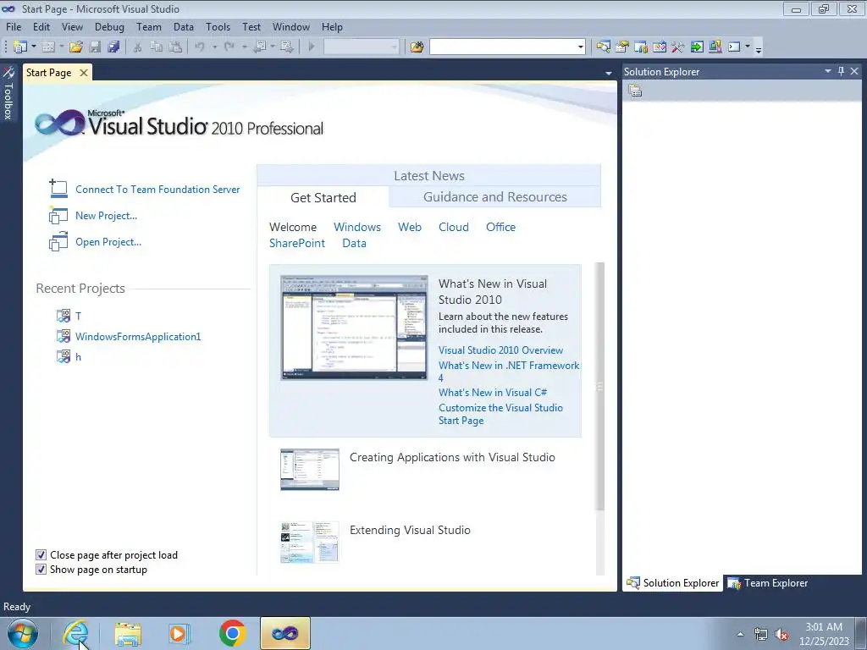Click the green arrow Extension Manager icon
The height and width of the screenshot is (650, 867).
697,47
